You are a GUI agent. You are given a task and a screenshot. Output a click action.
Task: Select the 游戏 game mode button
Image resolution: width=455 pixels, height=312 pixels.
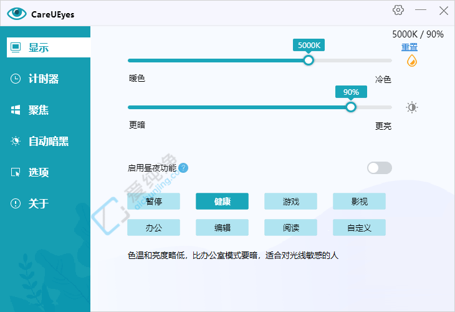pyautogui.click(x=290, y=201)
